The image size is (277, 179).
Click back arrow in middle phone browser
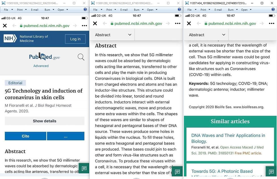(105, 23)
